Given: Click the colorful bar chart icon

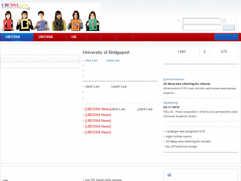Looking at the screenshot, I should 169,175.
